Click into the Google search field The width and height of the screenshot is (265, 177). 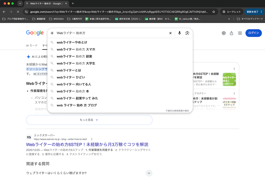click(112, 33)
